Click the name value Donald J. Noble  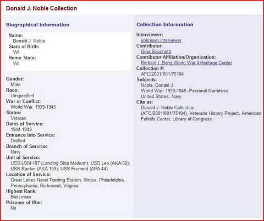point(29,41)
